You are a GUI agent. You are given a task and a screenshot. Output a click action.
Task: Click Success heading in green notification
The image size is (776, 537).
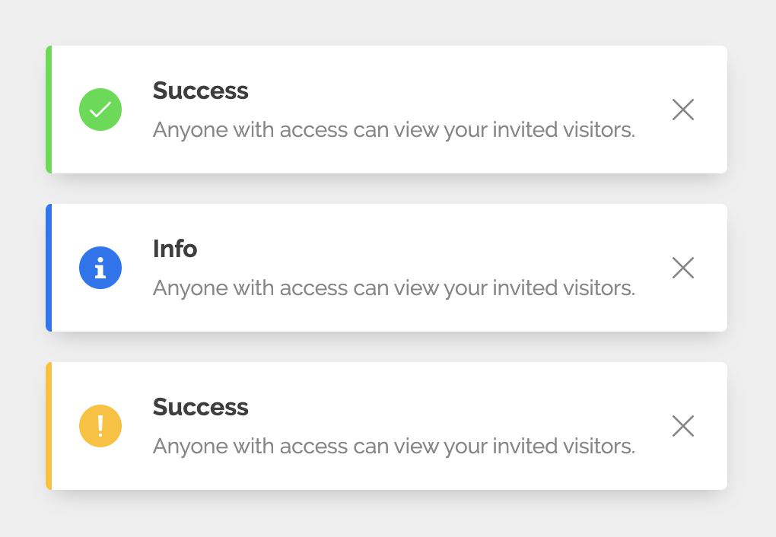[200, 91]
